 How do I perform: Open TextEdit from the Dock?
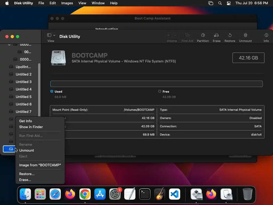pyautogui.click(x=130, y=194)
